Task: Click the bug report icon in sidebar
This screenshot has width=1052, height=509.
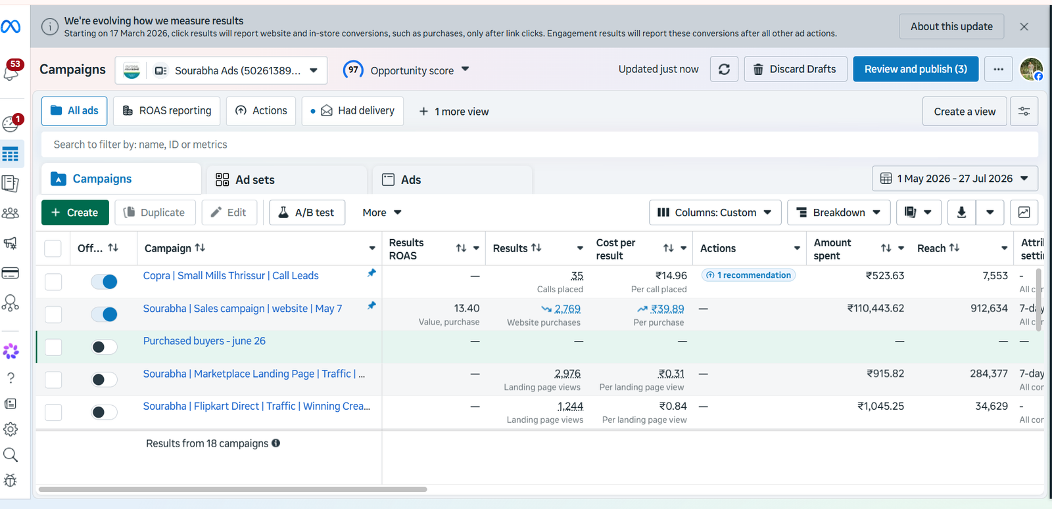Action: (11, 480)
